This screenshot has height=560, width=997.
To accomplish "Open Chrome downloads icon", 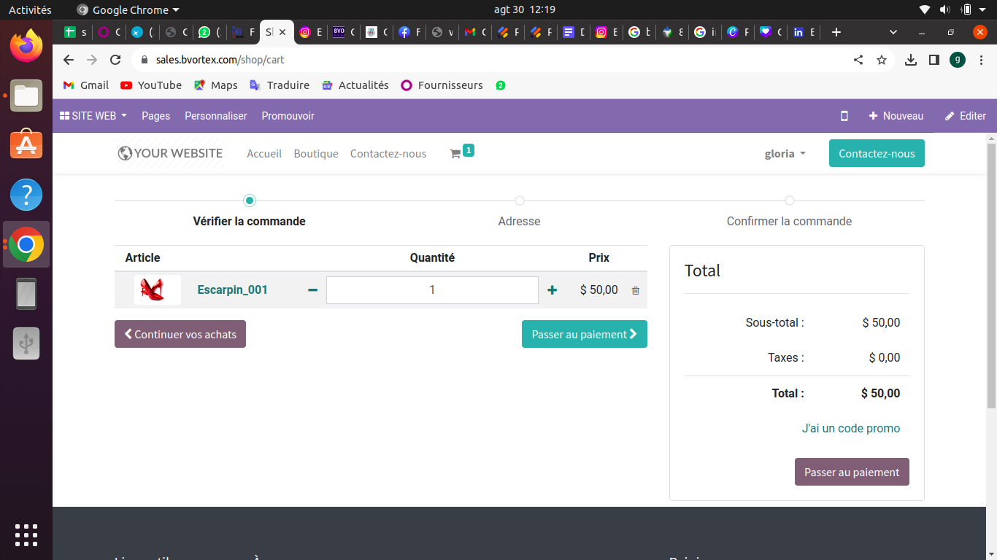I will tap(910, 60).
